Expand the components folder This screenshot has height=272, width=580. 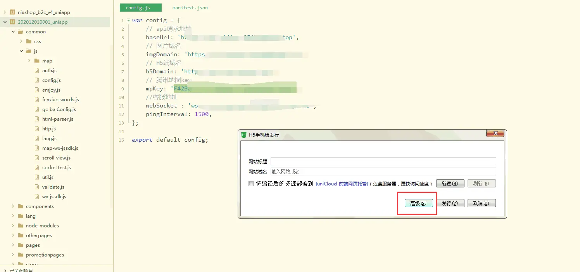coord(13,206)
